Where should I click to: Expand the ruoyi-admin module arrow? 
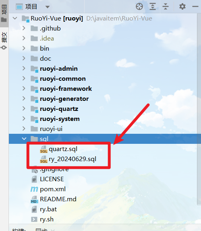24,68
